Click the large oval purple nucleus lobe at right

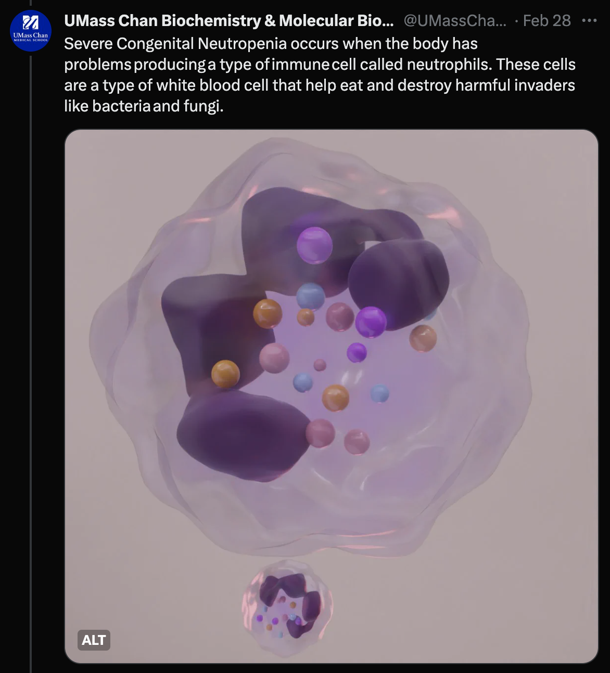pos(398,285)
